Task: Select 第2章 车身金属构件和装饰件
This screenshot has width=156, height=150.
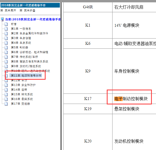Action: click(x=29, y=33)
